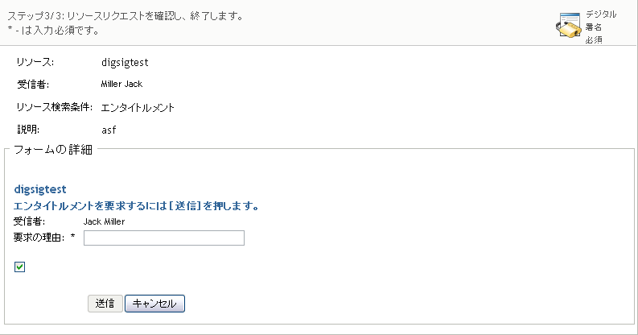Click the 説明 label
638x335 pixels.
pyautogui.click(x=28, y=130)
